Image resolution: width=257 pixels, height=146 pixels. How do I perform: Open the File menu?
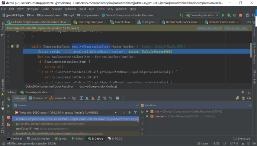[3, 9]
